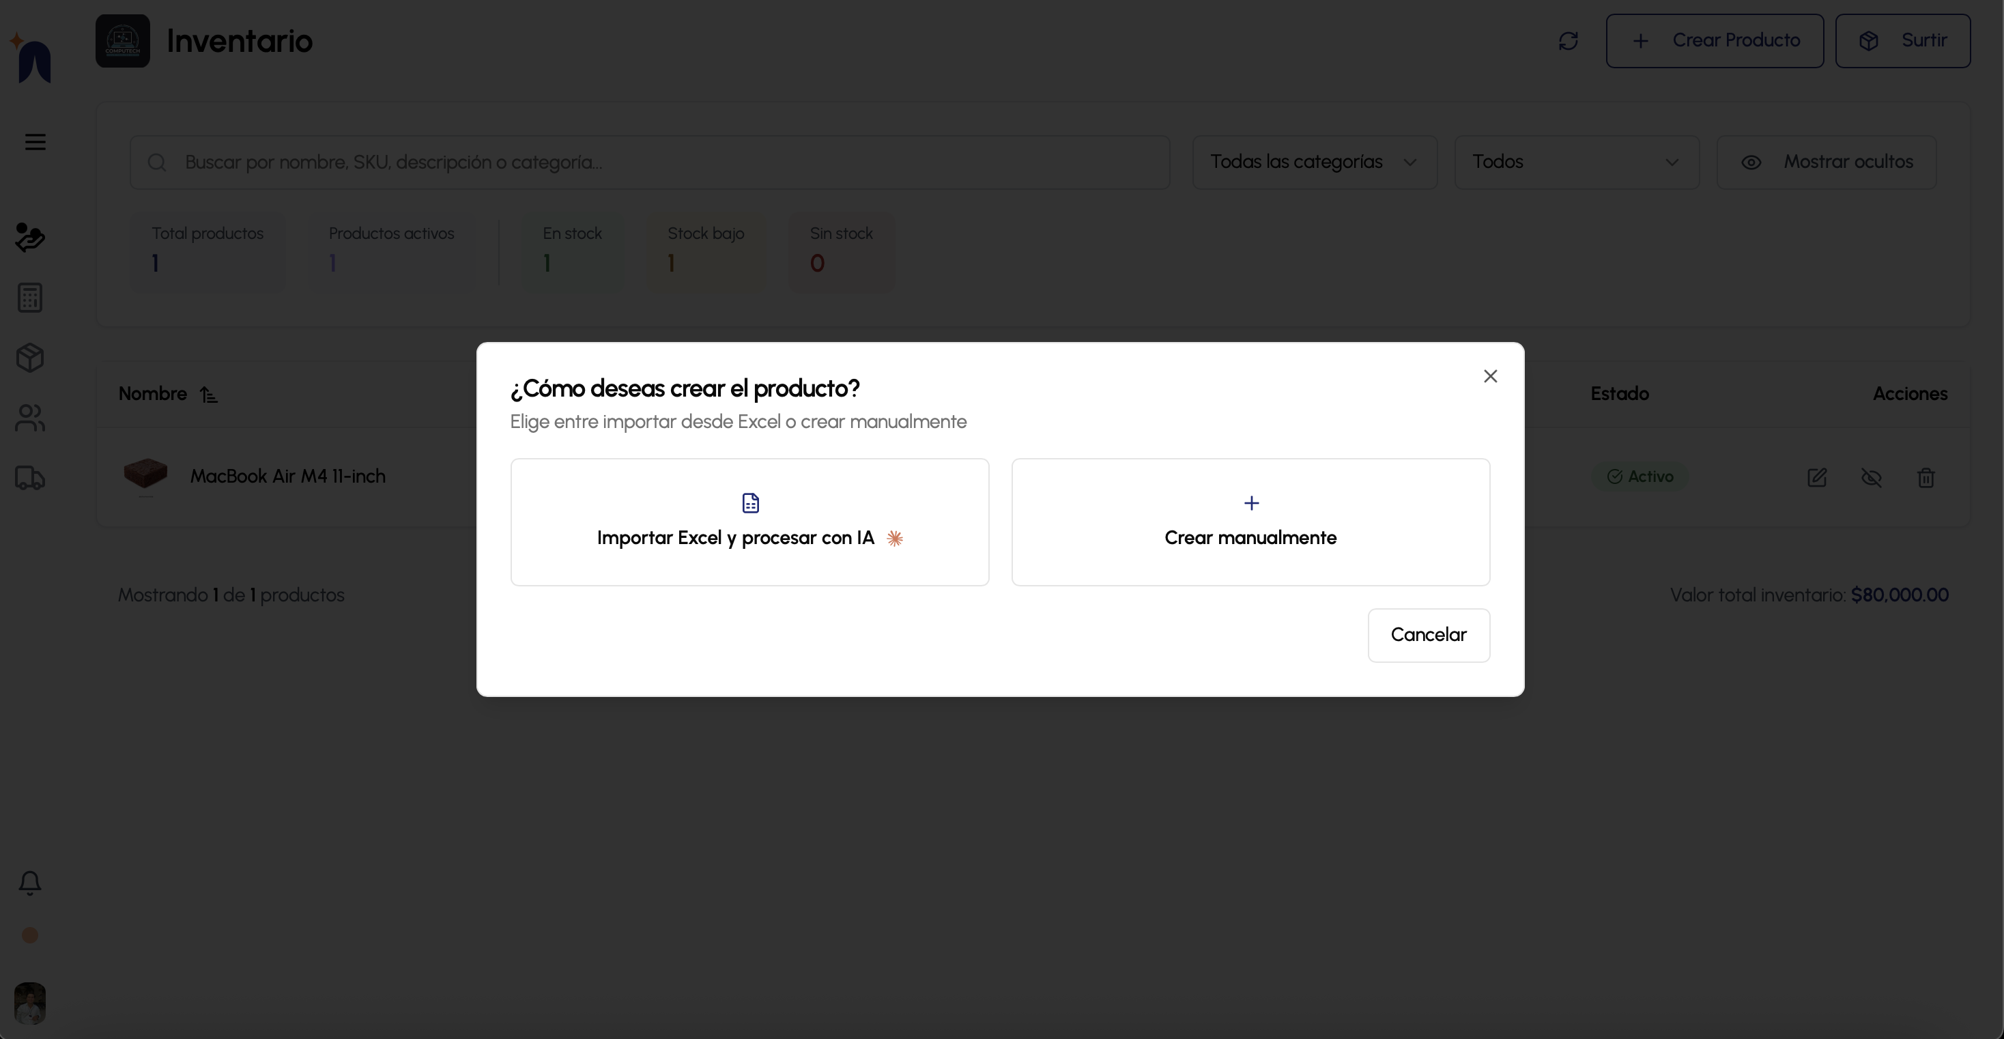Open the box inventory sidebar icon

(29, 358)
